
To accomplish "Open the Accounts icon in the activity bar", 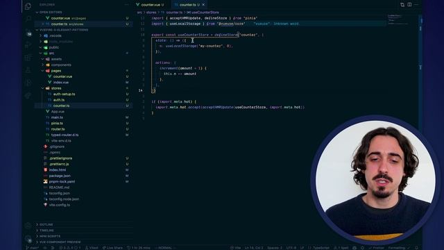I will tap(28, 226).
